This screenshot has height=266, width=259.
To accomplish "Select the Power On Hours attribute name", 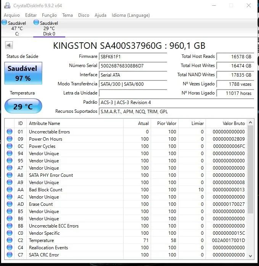I will coord(45,139).
